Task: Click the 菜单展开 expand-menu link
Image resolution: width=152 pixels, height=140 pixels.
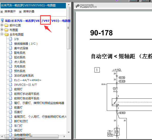Action: [x=10, y=11]
